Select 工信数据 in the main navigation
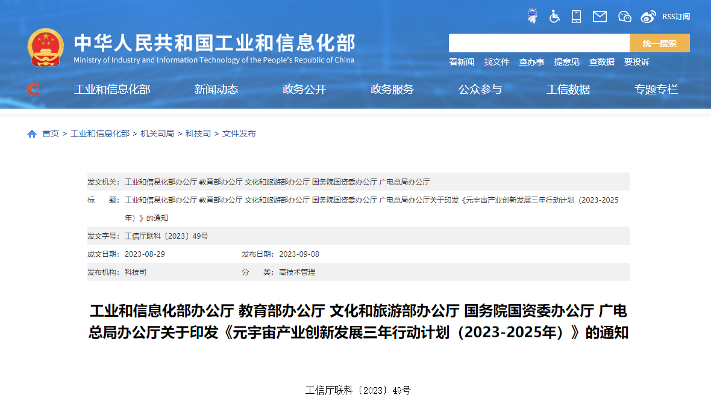This screenshot has height=407, width=711. coord(568,90)
